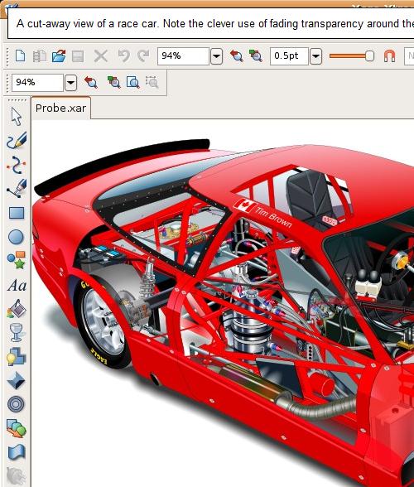
Task: Create a new document with the blank page icon
Action: (x=20, y=56)
